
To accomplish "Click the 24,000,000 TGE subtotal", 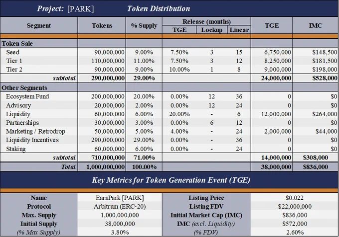I will (x=276, y=78).
